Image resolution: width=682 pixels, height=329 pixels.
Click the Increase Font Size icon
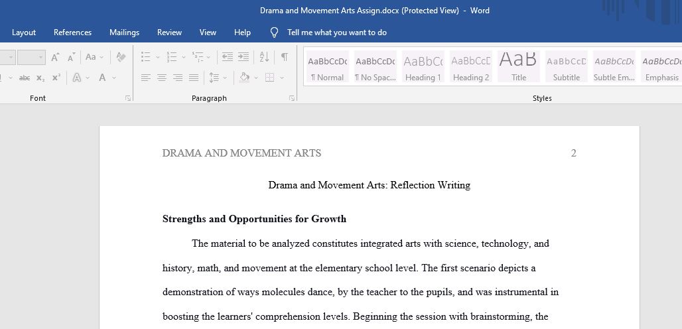click(55, 57)
